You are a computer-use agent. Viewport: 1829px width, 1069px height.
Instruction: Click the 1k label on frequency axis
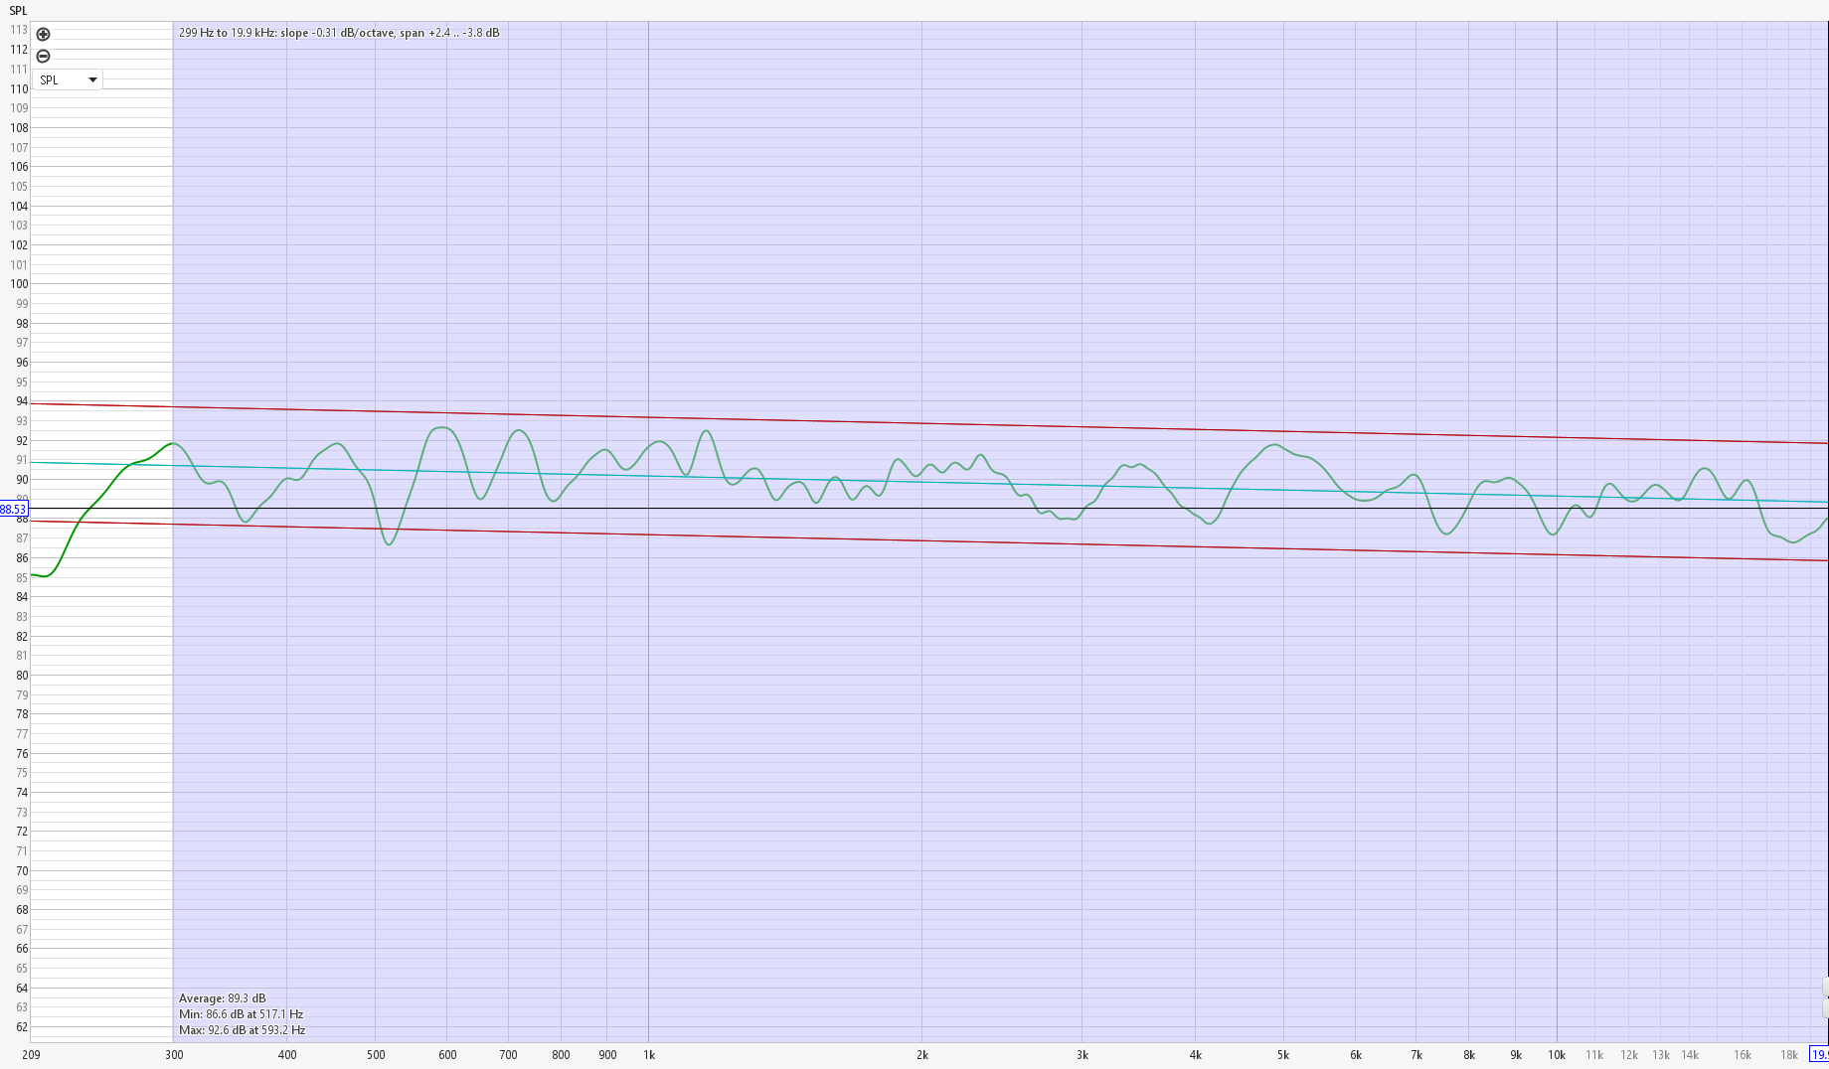[x=649, y=1055]
